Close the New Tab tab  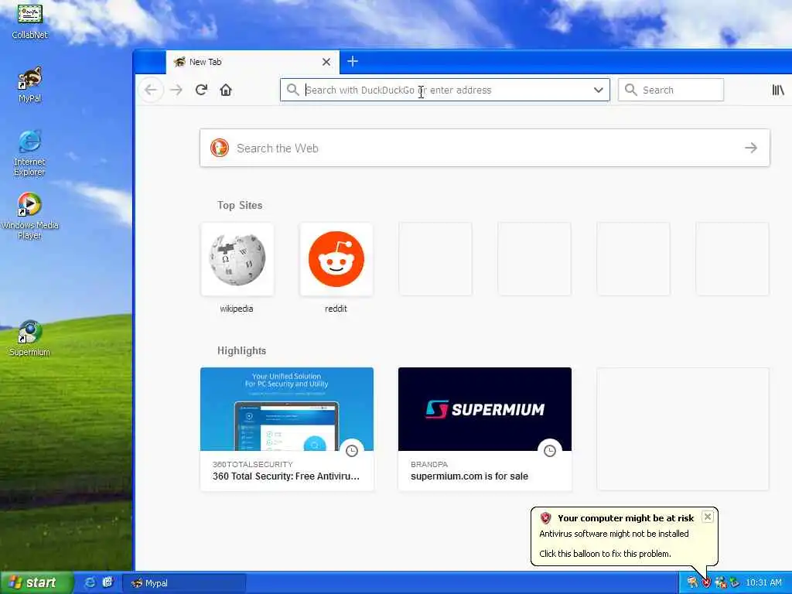pyautogui.click(x=326, y=62)
